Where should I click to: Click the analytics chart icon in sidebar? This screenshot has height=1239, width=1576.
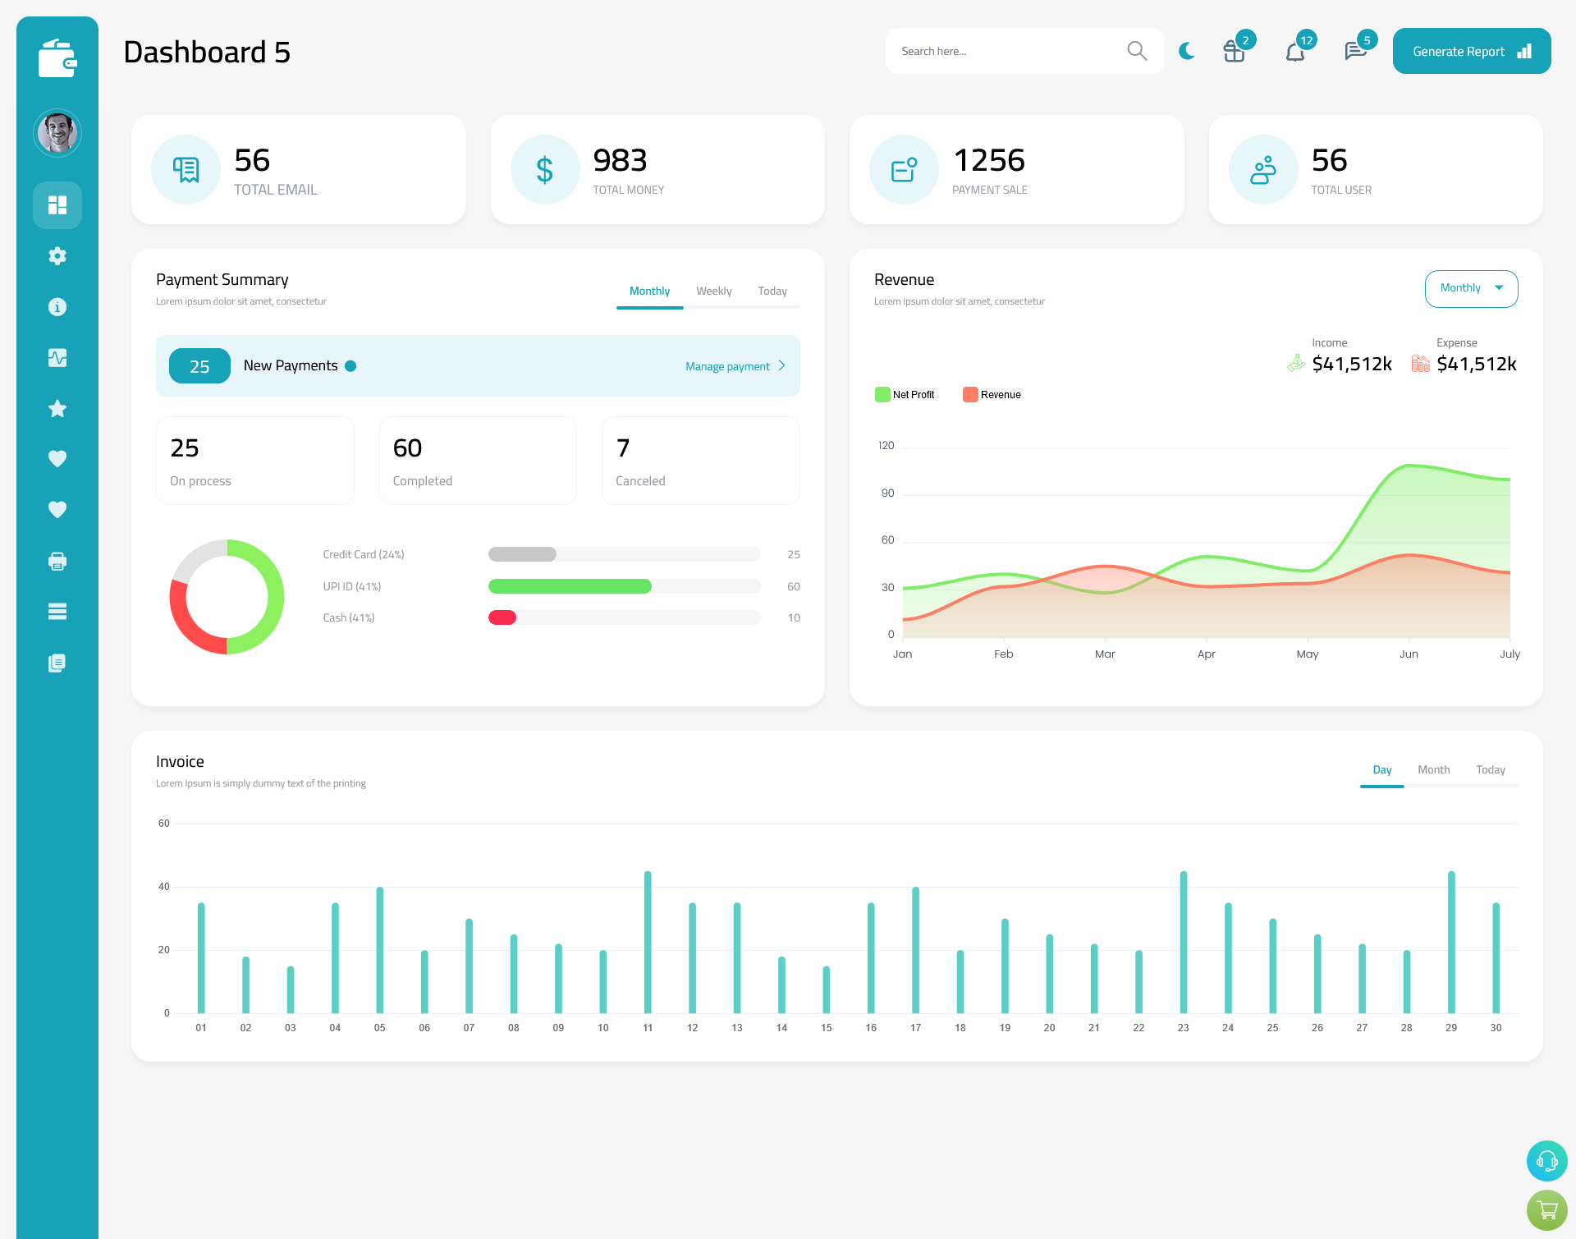coord(57,356)
